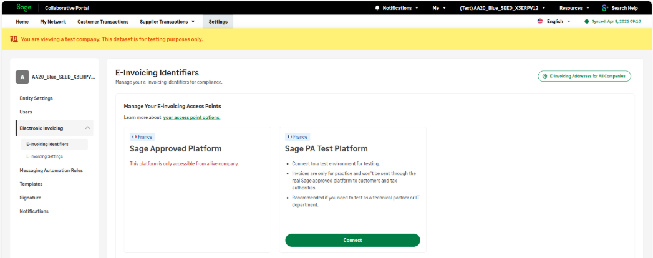
Task: Open the (Test) AA20_Blue_SEED_X3ERPV12 company switcher
Action: [502, 8]
